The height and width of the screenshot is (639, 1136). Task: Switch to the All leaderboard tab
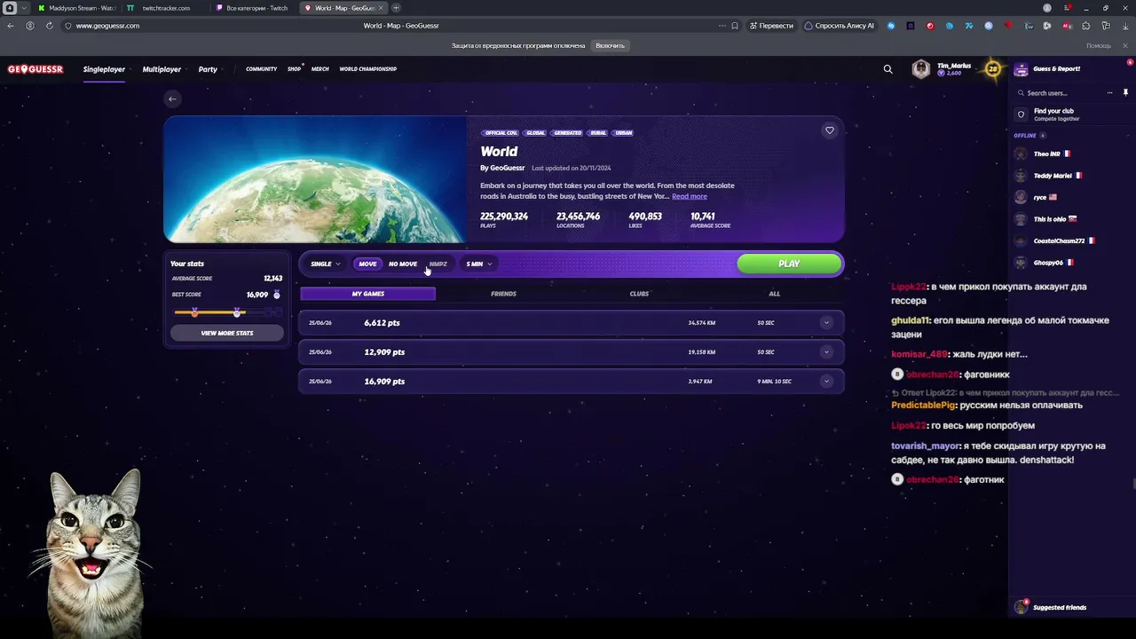(x=775, y=294)
